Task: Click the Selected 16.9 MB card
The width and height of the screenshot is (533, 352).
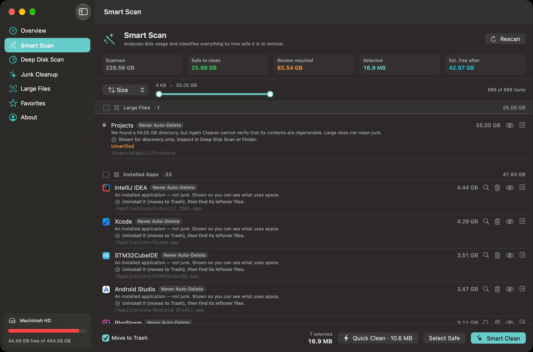Action: click(x=400, y=64)
